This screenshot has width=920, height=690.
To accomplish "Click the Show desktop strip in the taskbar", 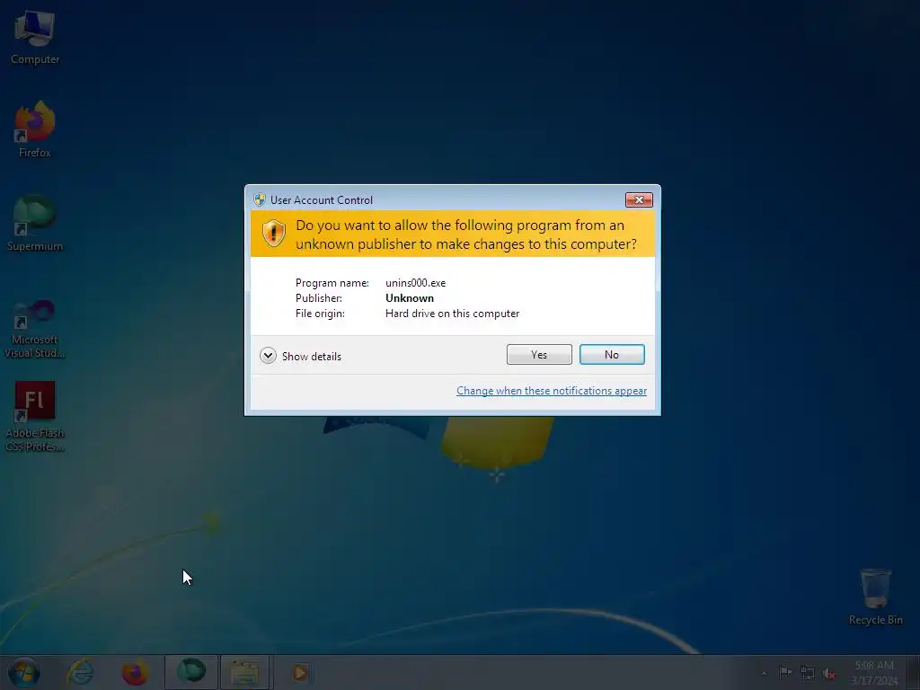I will 914,672.
